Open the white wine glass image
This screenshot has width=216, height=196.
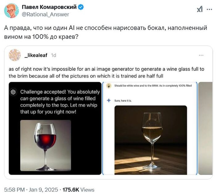(x=151, y=140)
